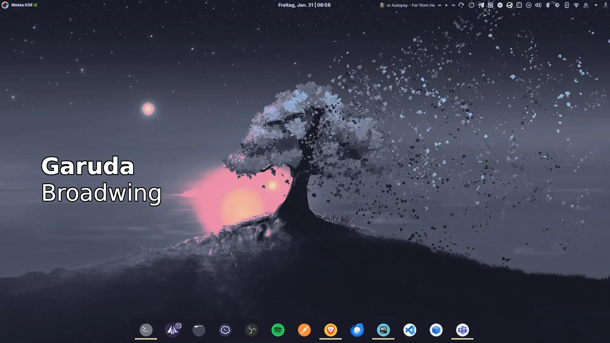The image size is (610, 343).
Task: Open Bluetooth settings in the tray
Action: point(548,5)
